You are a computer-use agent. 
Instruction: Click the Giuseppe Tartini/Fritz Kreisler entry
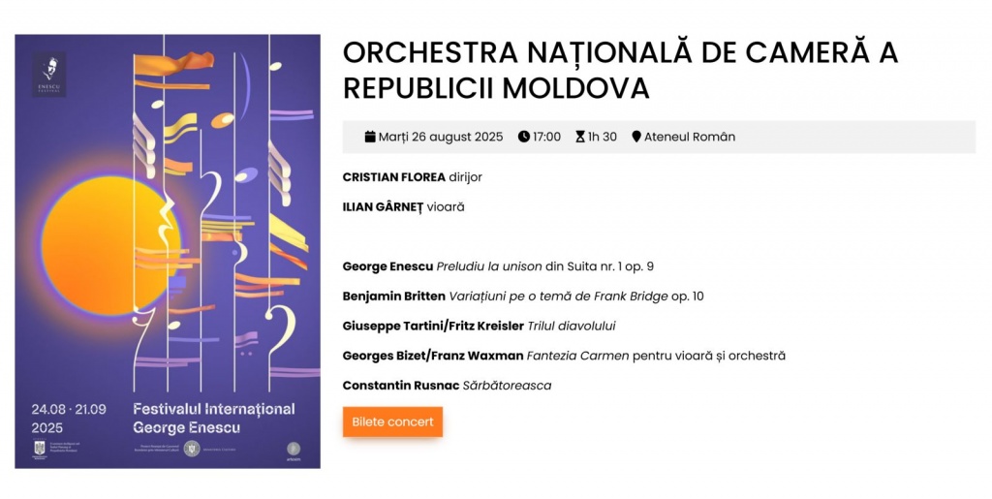click(x=479, y=326)
